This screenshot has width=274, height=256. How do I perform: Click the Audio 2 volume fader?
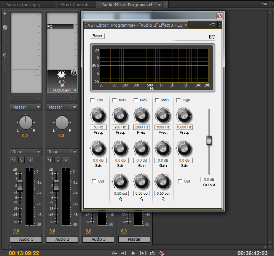[x=56, y=185]
